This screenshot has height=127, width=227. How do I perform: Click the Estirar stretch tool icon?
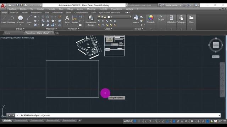click(x=43, y=25)
